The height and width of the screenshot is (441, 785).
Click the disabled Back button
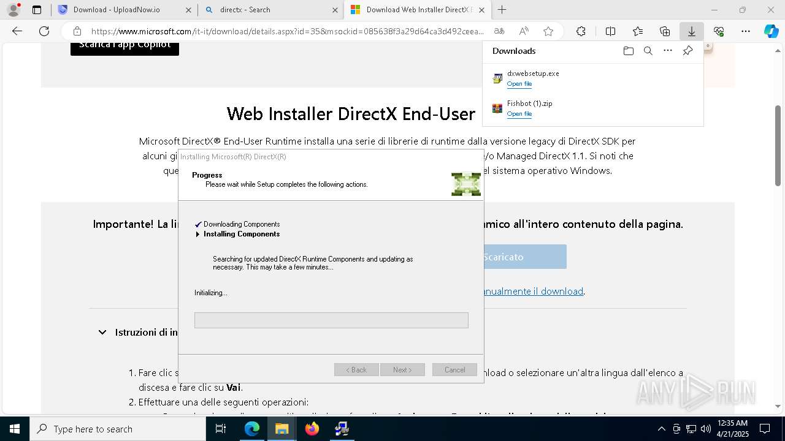[x=356, y=370]
